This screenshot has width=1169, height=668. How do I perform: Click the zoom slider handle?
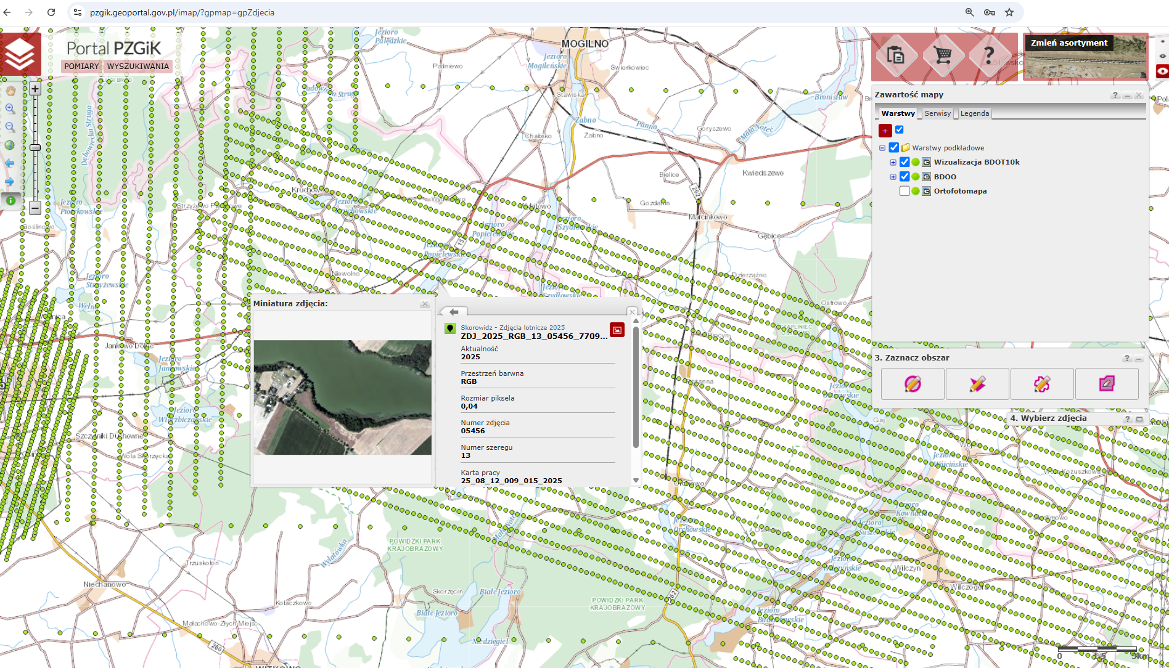35,147
